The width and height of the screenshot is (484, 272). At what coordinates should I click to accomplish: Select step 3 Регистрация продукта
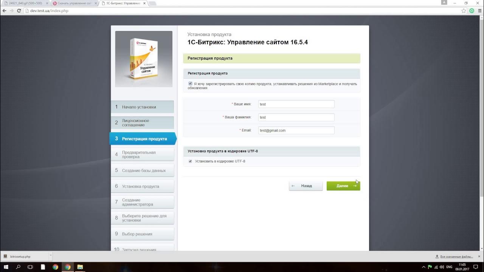[143, 139]
